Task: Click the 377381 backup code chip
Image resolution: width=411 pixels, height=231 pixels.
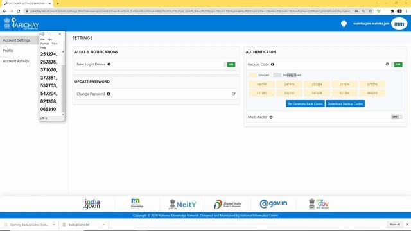Action: (x=261, y=93)
